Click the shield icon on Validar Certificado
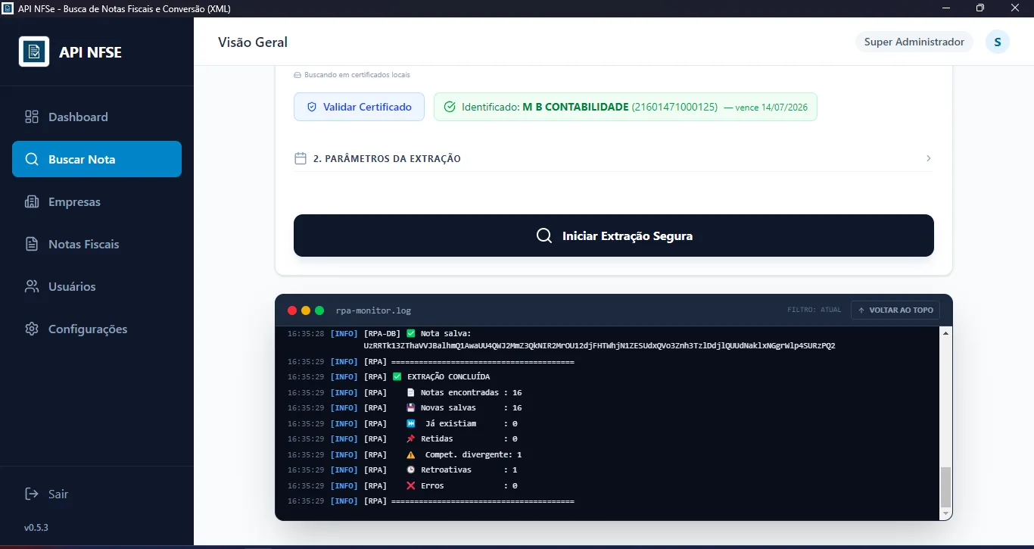This screenshot has width=1034, height=549. pos(312,107)
